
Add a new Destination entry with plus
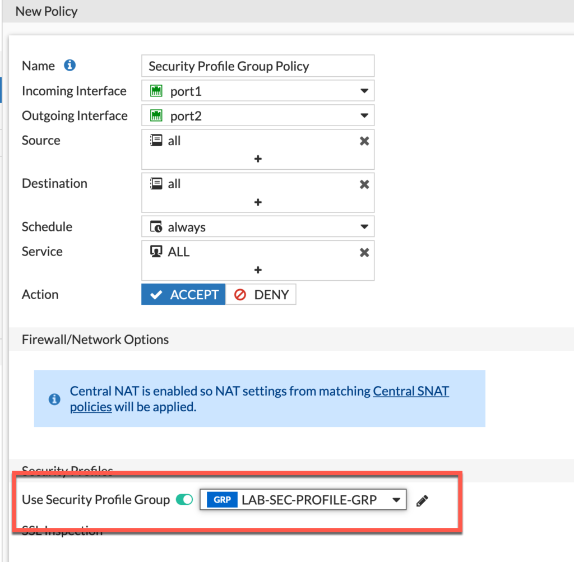pyautogui.click(x=258, y=202)
